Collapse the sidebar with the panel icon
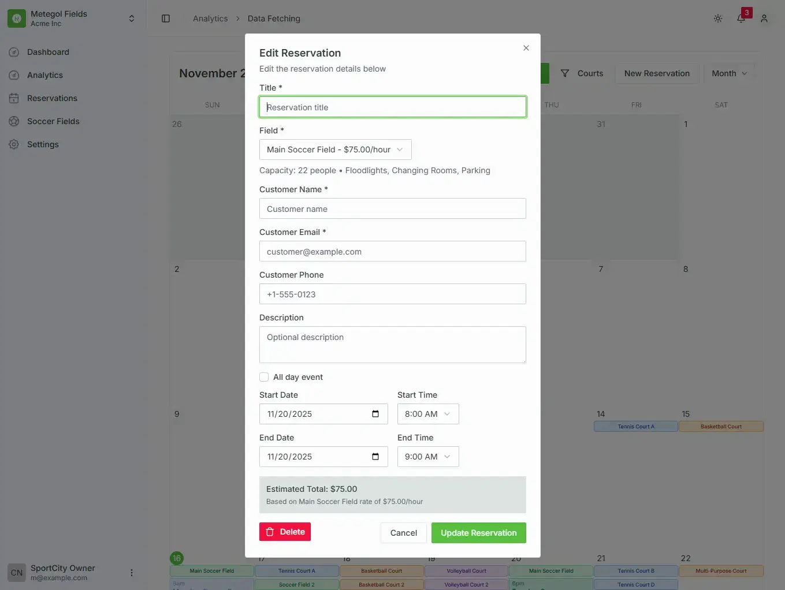The image size is (785, 590). point(166,18)
